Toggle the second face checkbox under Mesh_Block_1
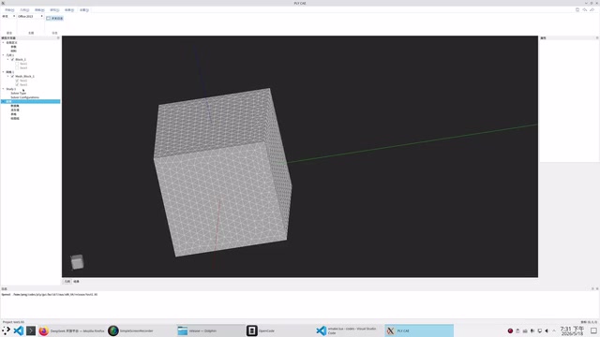600x337 pixels. tap(17, 85)
